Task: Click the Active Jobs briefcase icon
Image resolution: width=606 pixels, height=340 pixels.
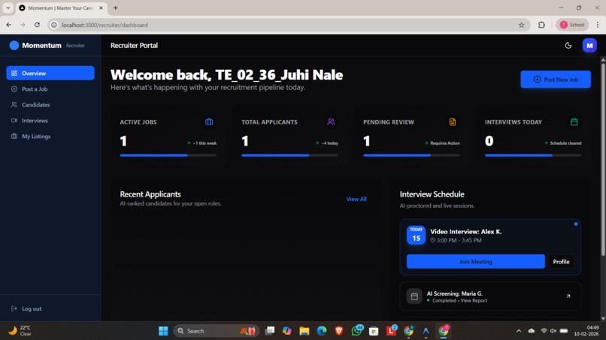Action: pyautogui.click(x=209, y=122)
